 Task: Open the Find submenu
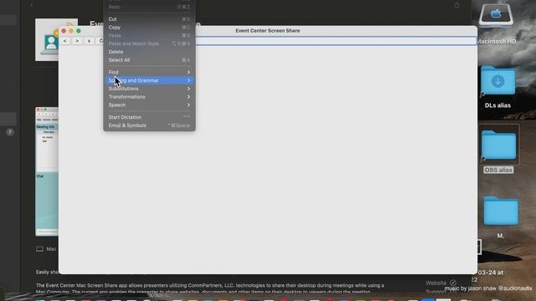[149, 73]
